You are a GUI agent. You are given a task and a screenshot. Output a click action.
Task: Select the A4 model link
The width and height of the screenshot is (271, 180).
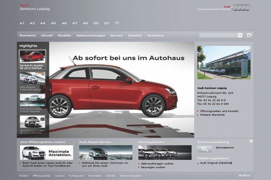coord(43,23)
